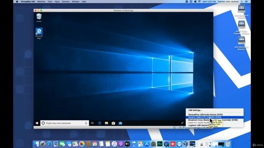This screenshot has width=264, height=148.
Task: Open the View menu
Action: coord(50,2)
